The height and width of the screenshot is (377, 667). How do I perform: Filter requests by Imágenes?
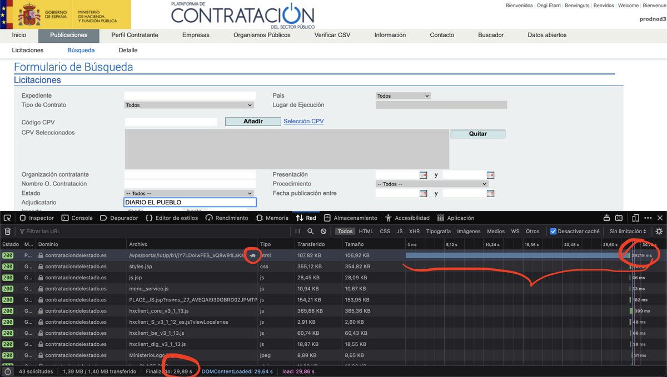(x=469, y=231)
